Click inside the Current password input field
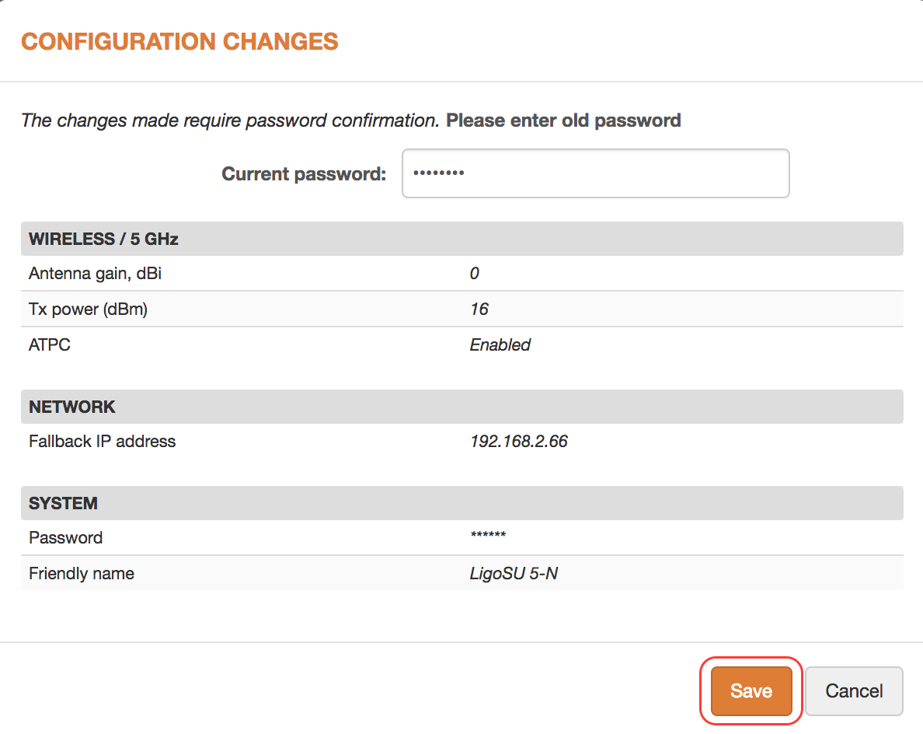Viewport: 923px width, 734px height. (595, 173)
